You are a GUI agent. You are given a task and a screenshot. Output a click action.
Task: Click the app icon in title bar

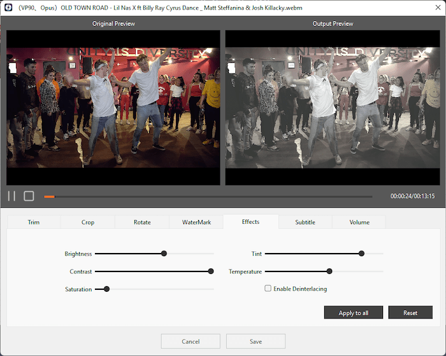(x=9, y=8)
